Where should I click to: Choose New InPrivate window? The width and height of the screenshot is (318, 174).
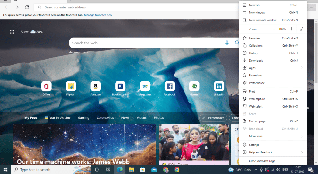(x=273, y=20)
